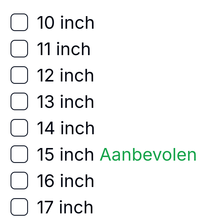This screenshot has height=221, width=207.
Task: Click the "11 inch" option text
Action: click(x=64, y=49)
